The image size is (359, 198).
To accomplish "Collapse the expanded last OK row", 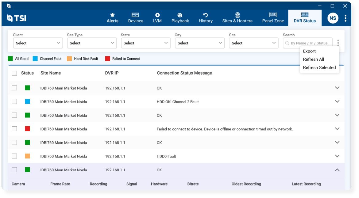I will 337,170.
